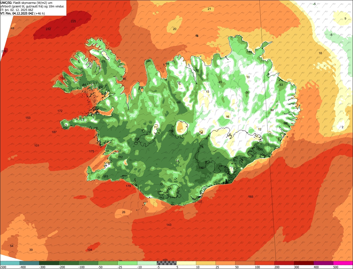Click the map value 2 east of Iceland
Image resolution: width=353 pixels, height=269 pixels.
click(343, 127)
